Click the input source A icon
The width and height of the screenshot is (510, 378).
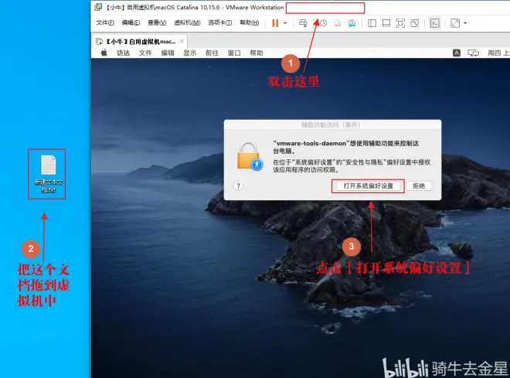(x=457, y=53)
